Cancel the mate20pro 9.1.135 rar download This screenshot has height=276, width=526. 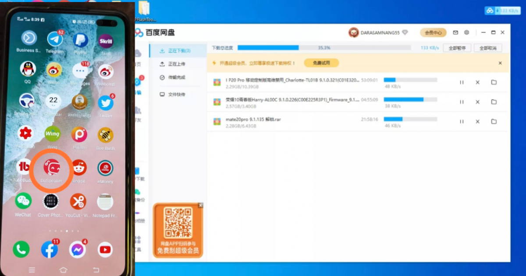coord(478,121)
